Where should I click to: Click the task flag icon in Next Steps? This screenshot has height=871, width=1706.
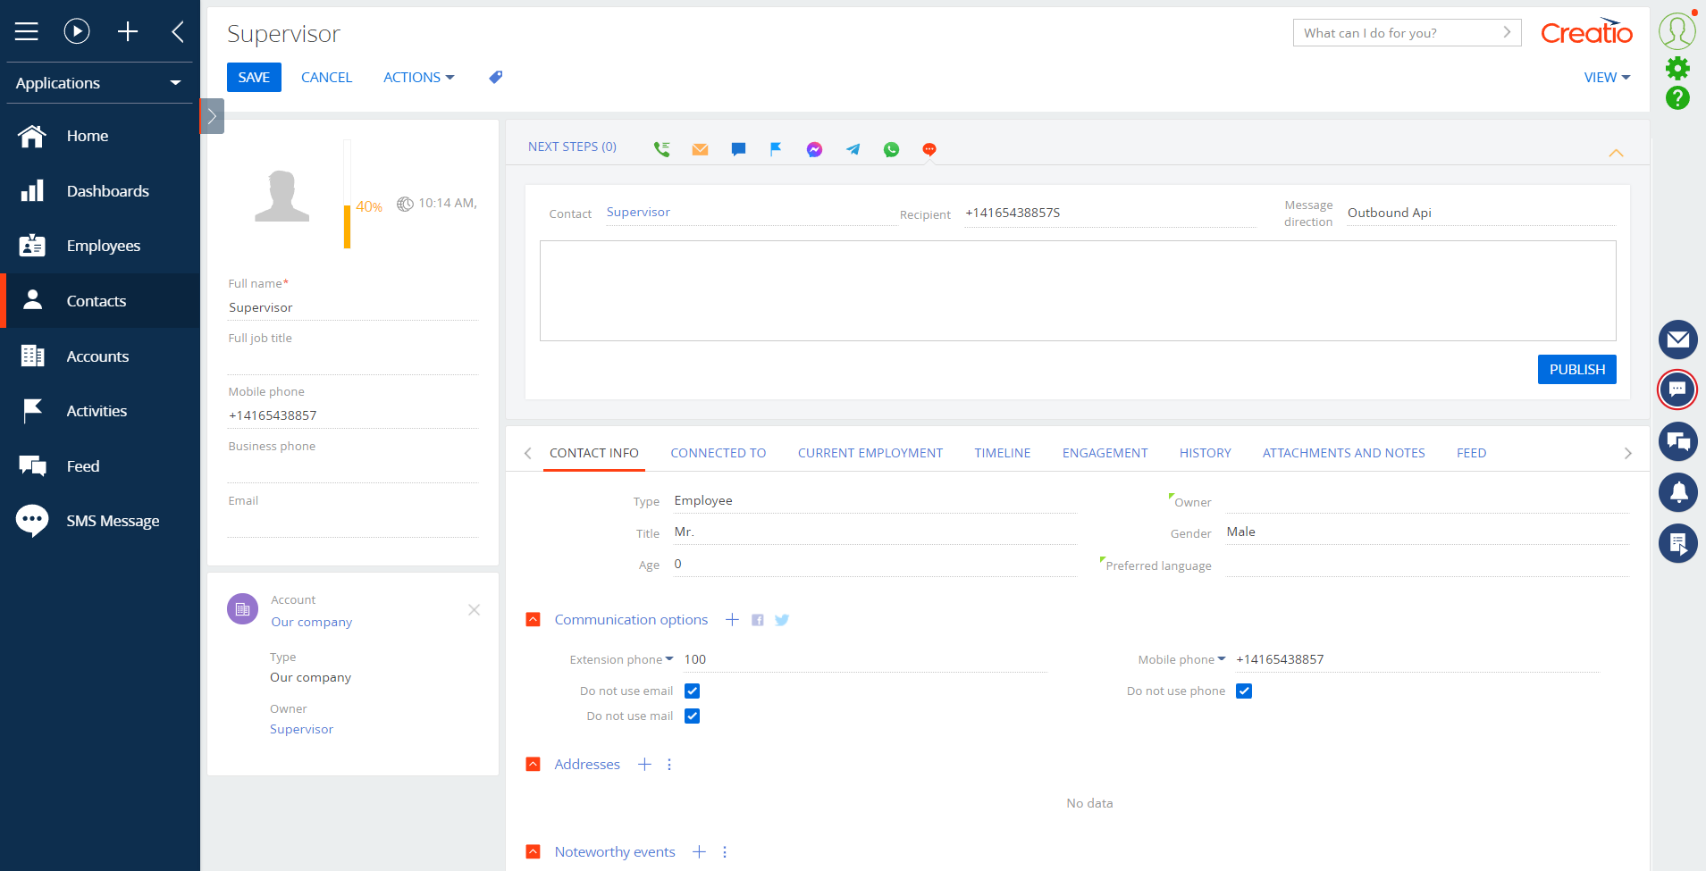point(776,149)
